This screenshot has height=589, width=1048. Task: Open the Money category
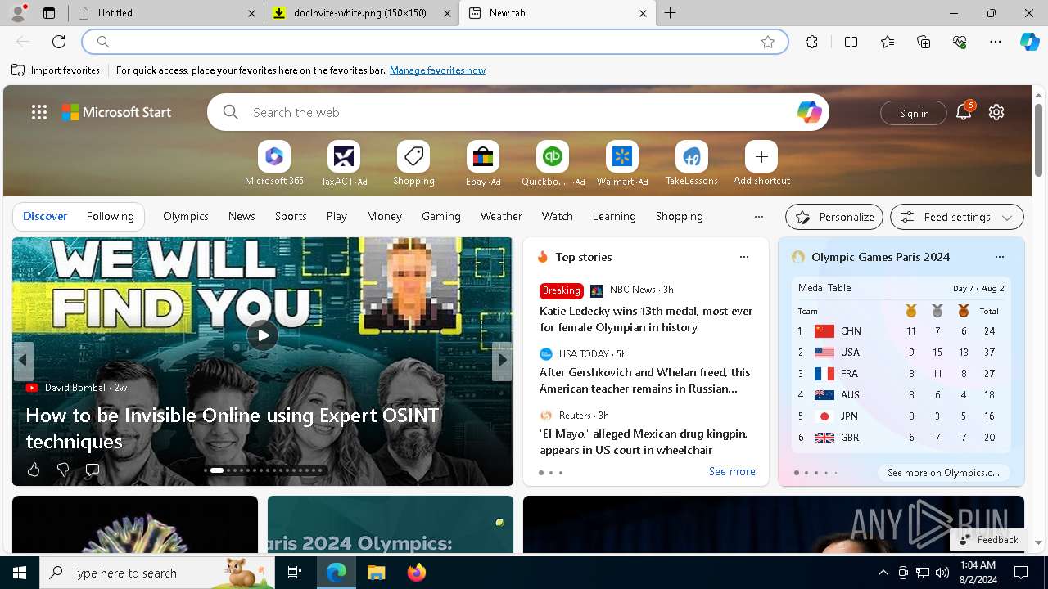384,216
